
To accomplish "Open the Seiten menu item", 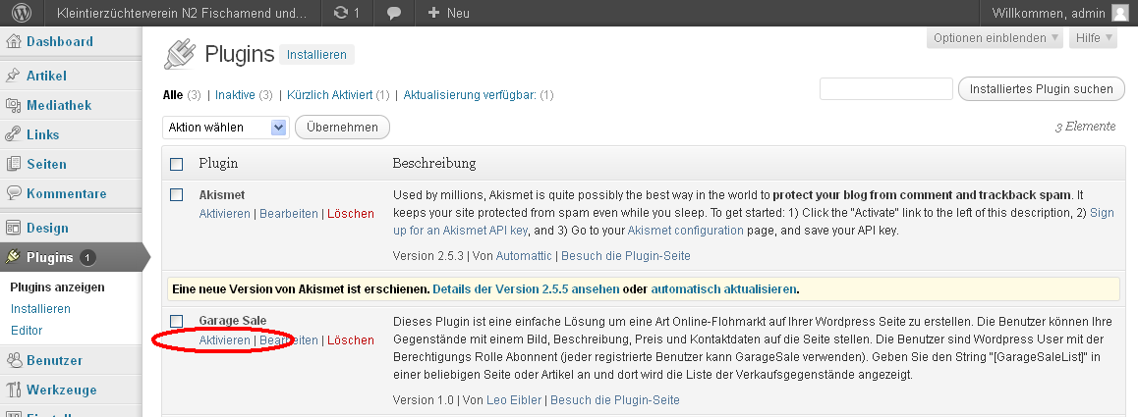I will click(x=46, y=164).
